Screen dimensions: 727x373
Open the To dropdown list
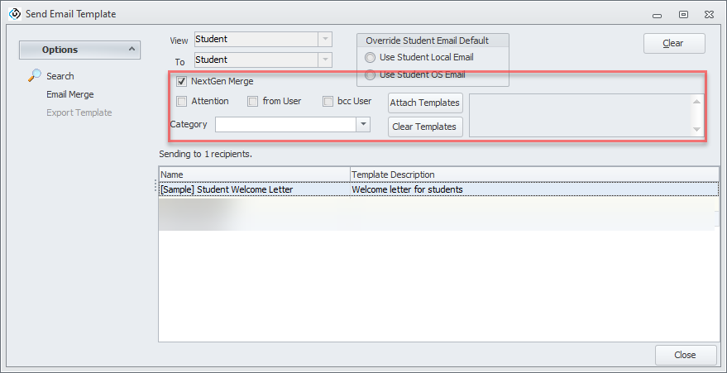[x=325, y=60]
